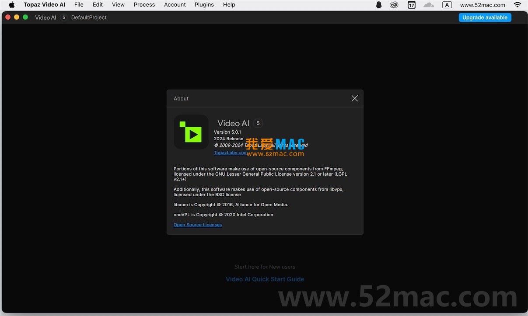Click the 2024 Release text
Viewport: 528px width, 316px height.
pos(228,139)
